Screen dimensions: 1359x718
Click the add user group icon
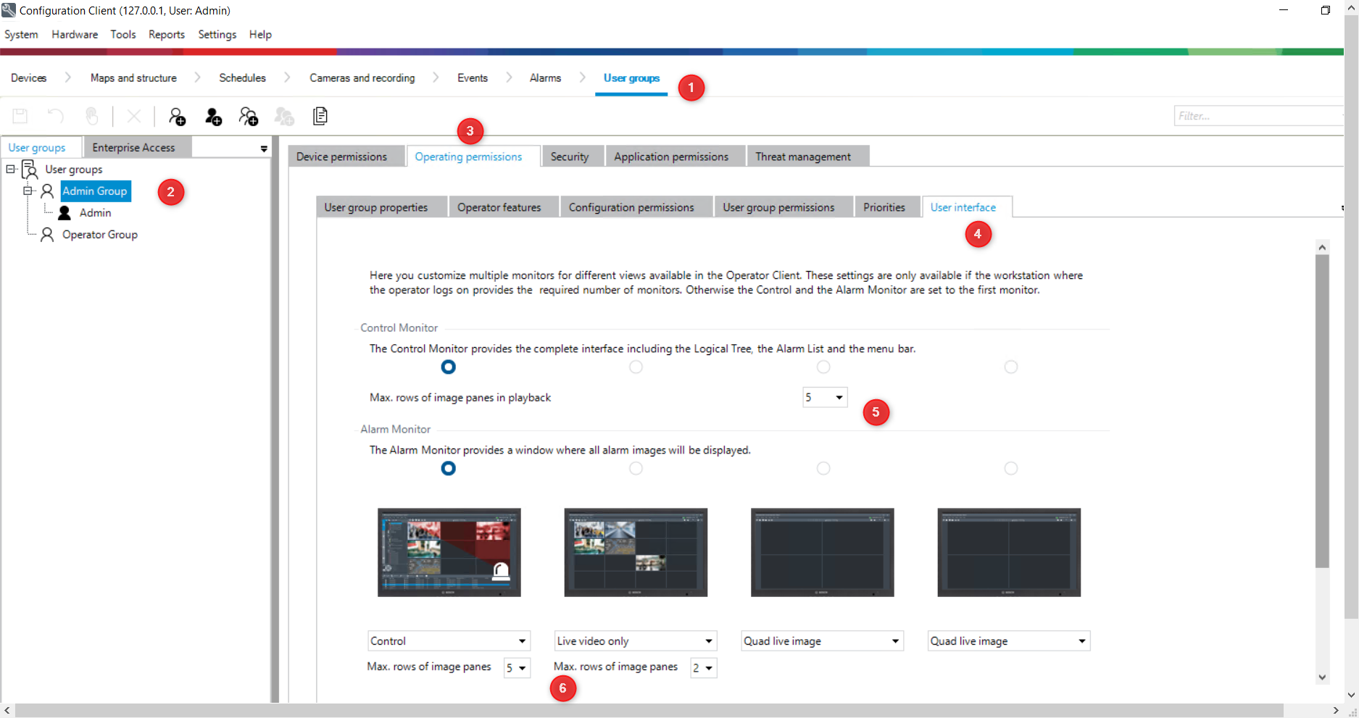point(177,117)
